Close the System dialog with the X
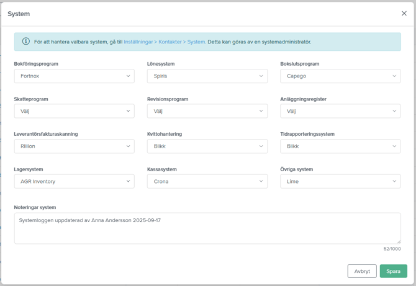This screenshot has width=416, height=286. point(404,14)
